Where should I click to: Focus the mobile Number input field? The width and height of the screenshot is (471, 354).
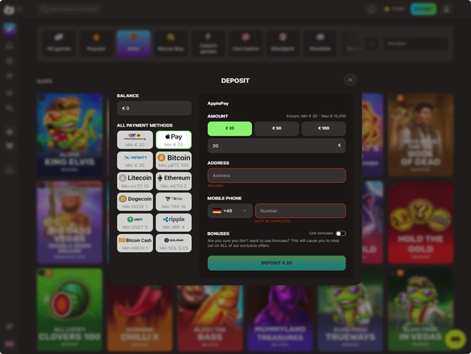click(x=301, y=211)
